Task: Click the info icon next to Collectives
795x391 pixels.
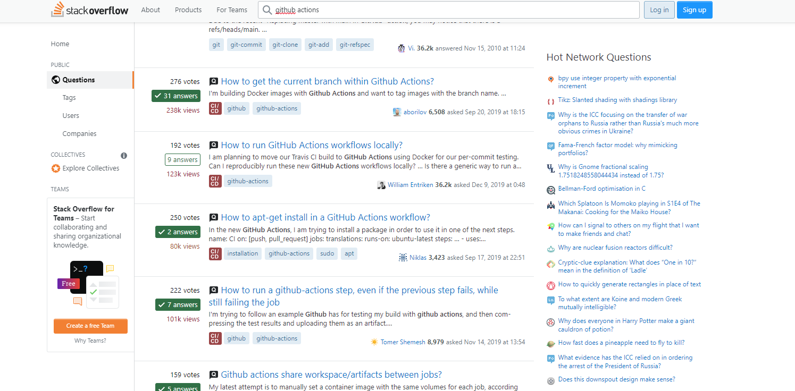Action: click(x=123, y=155)
